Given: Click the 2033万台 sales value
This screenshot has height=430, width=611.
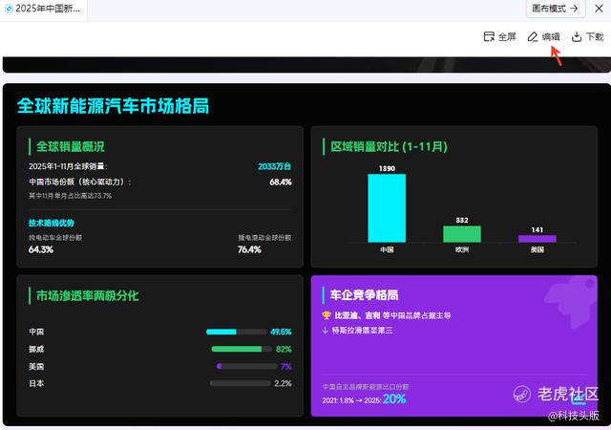Looking at the screenshot, I should coord(274,166).
